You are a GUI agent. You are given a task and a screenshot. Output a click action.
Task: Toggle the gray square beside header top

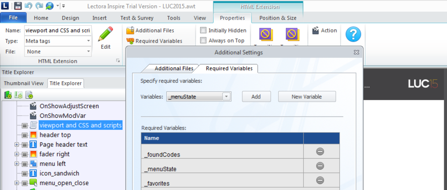point(25,135)
